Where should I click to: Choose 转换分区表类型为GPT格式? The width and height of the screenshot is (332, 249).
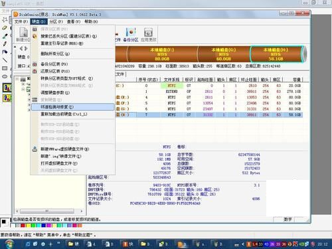pyautogui.click(x=72, y=78)
